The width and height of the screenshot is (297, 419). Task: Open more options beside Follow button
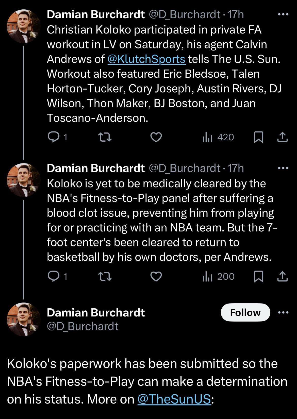point(283,312)
